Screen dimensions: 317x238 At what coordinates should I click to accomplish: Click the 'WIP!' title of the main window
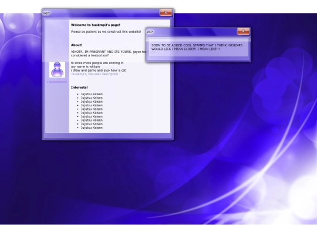point(46,13)
